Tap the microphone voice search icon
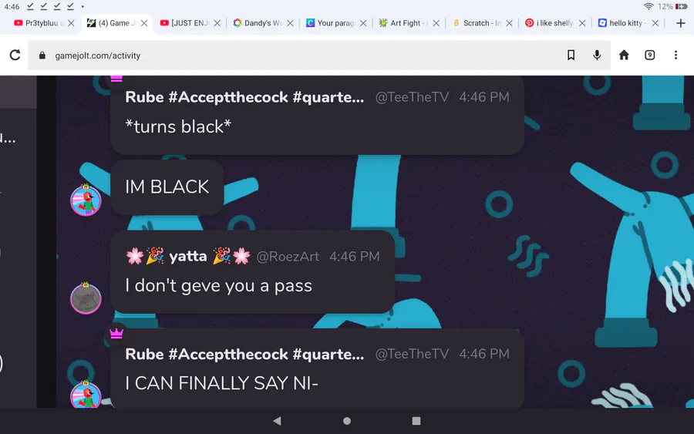Screen dimensions: 694x434 pos(597,55)
